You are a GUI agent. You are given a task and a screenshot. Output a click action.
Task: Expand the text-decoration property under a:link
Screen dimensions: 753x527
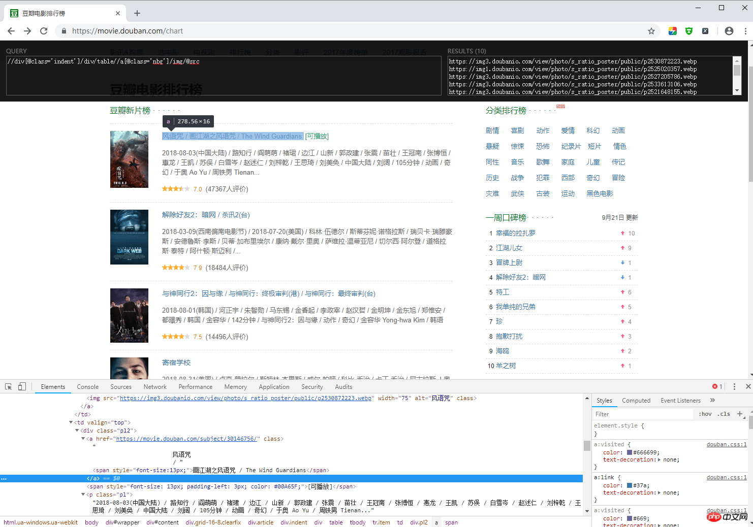click(x=660, y=493)
